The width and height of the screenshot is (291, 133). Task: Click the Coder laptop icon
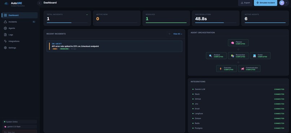pyautogui.click(x=254, y=56)
